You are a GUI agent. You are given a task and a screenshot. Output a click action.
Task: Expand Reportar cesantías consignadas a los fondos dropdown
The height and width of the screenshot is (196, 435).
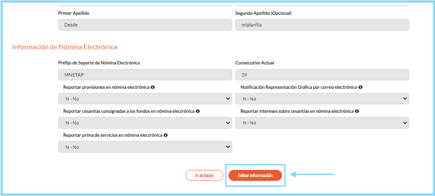(x=145, y=123)
